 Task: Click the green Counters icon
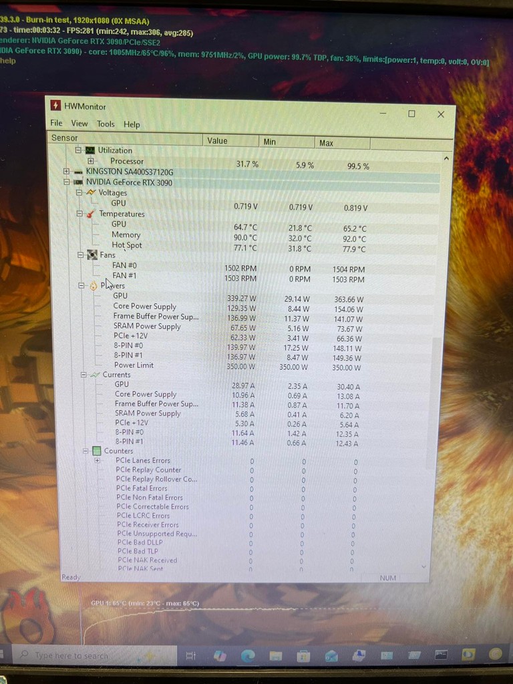pyautogui.click(x=97, y=451)
